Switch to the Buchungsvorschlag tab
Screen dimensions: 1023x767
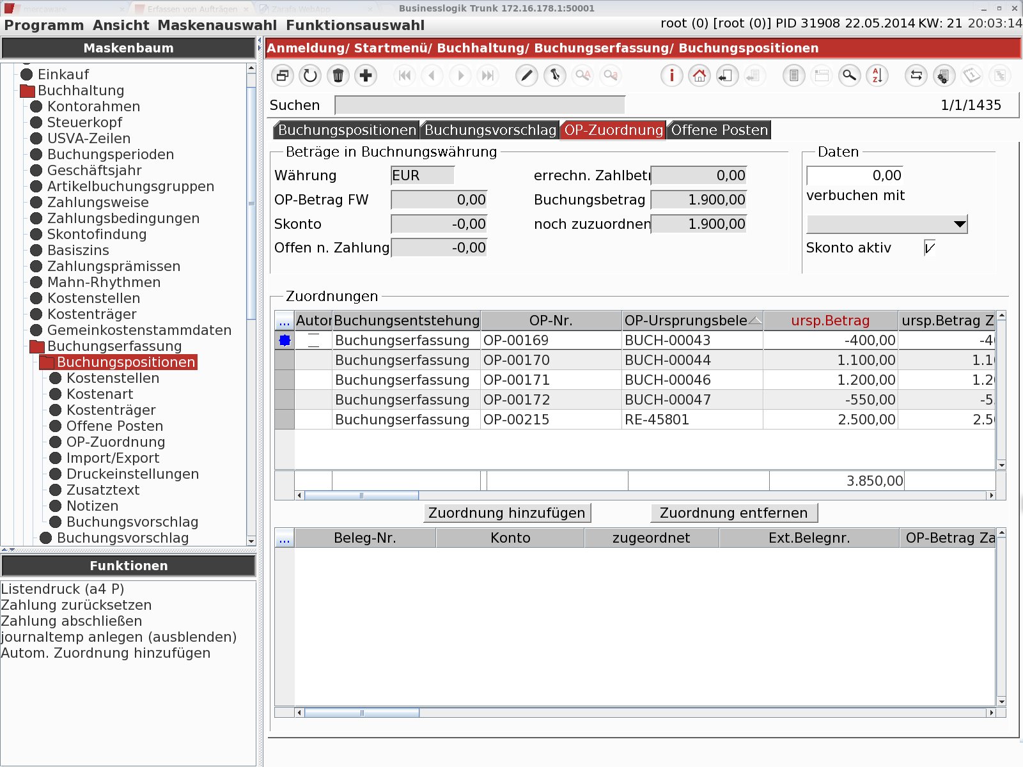click(490, 130)
